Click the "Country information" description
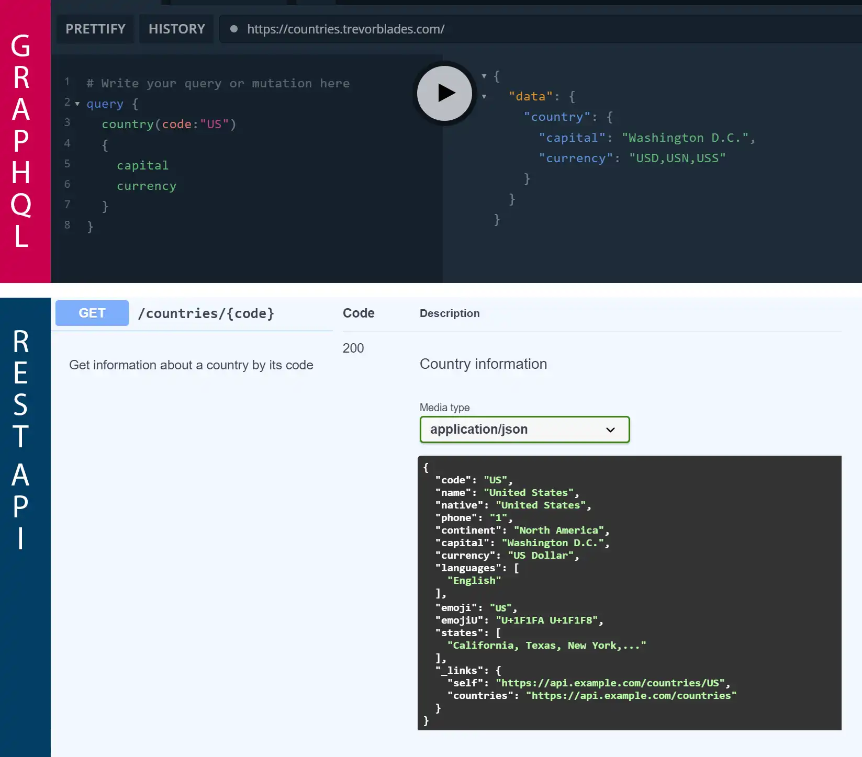The width and height of the screenshot is (862, 757). coord(483,364)
